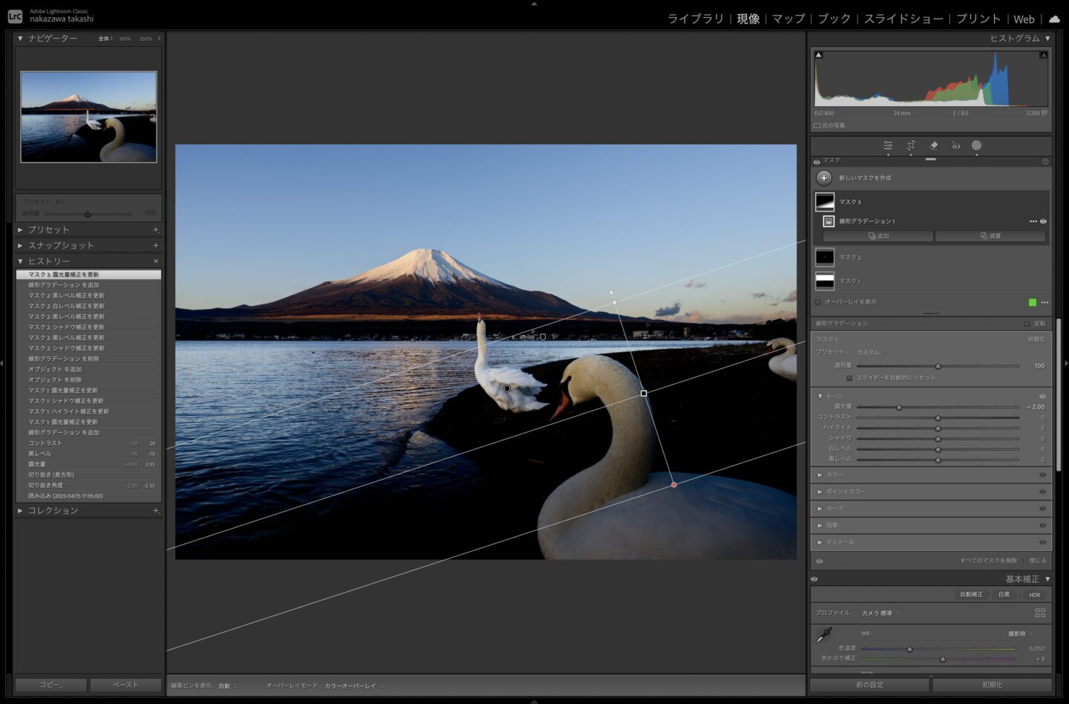This screenshot has width=1069, height=704.
Task: Open the profile browser grid icon
Action: point(1040,613)
